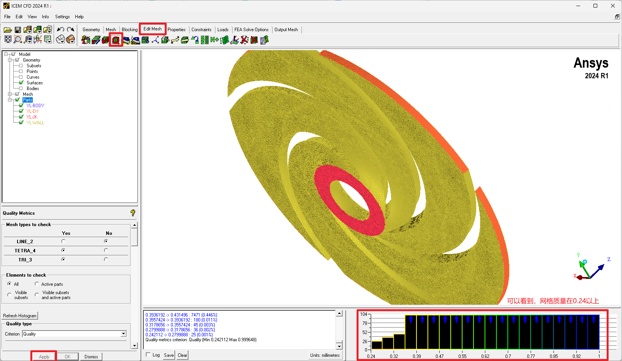Click the Renumber Mesh icon
The height and width of the screenshot is (361, 622).
pos(215,40)
